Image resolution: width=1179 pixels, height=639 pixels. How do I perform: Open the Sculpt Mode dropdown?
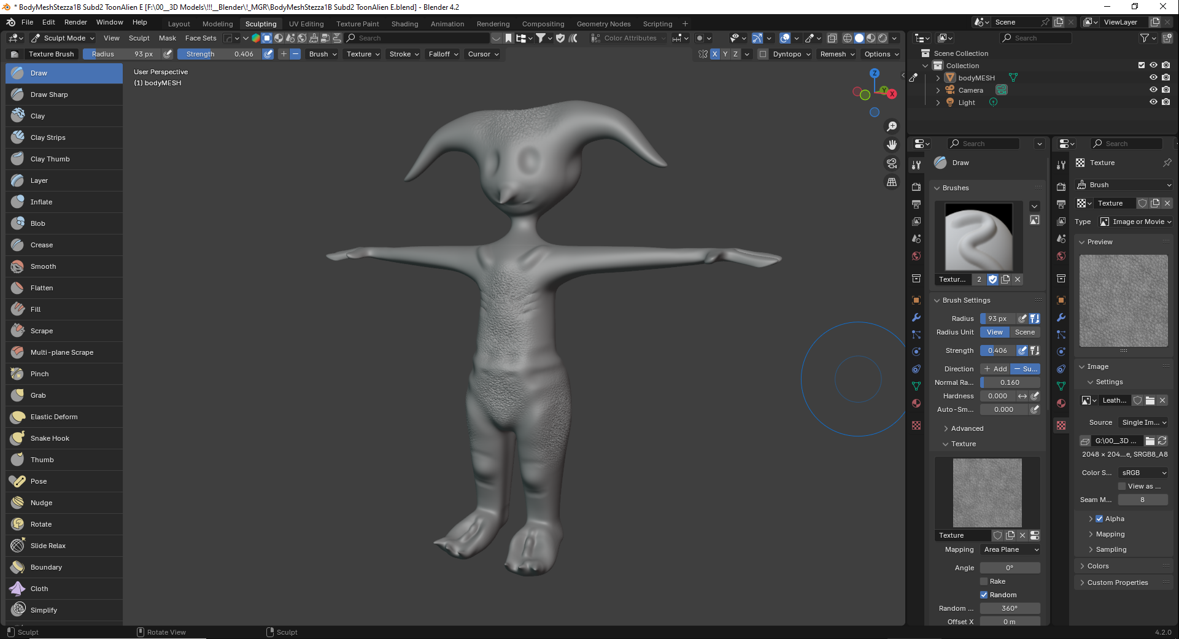(63, 38)
